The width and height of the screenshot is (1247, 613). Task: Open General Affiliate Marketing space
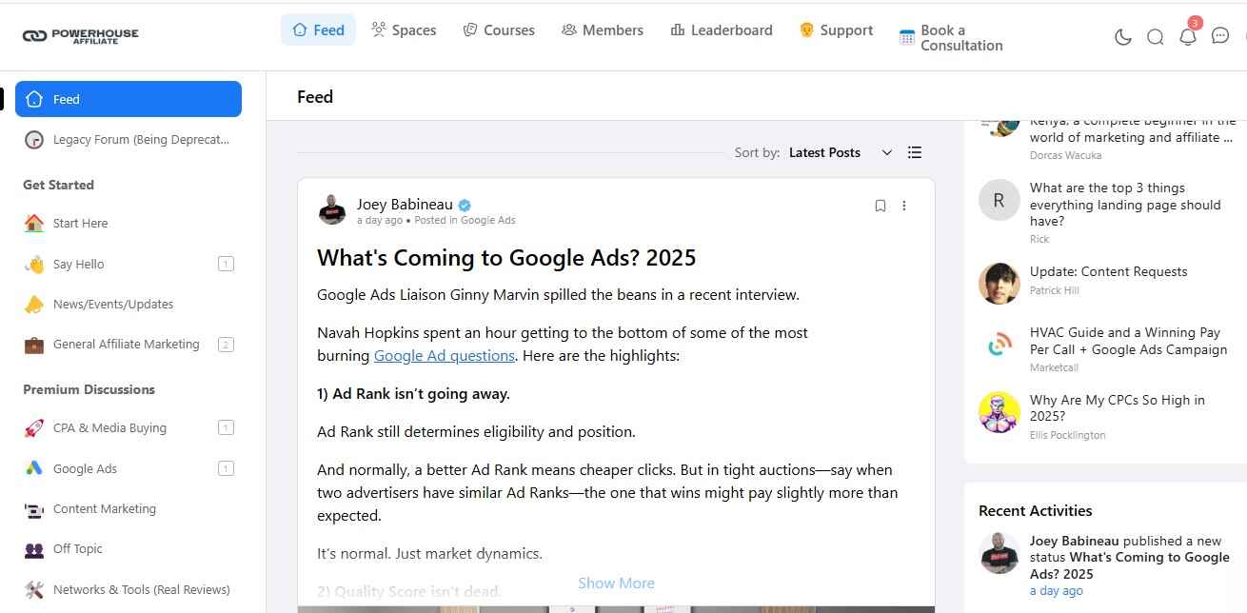129,344
